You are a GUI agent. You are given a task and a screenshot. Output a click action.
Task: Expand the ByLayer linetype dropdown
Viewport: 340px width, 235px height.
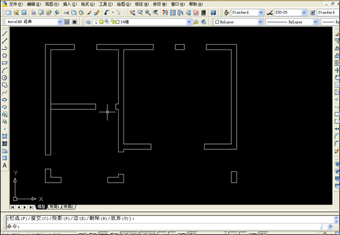pos(316,22)
